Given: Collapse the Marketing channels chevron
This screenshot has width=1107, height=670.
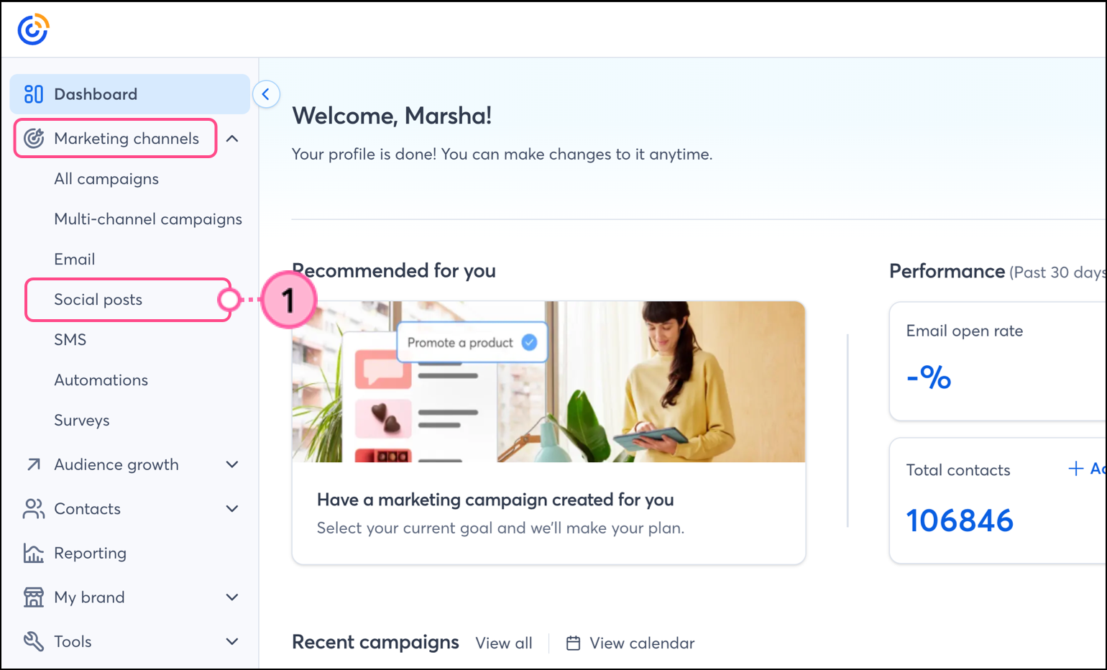Looking at the screenshot, I should (232, 139).
